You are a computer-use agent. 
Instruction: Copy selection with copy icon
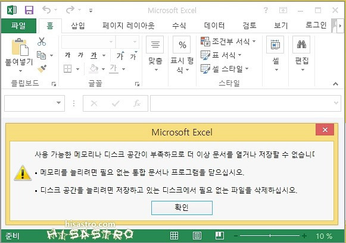tap(41, 55)
